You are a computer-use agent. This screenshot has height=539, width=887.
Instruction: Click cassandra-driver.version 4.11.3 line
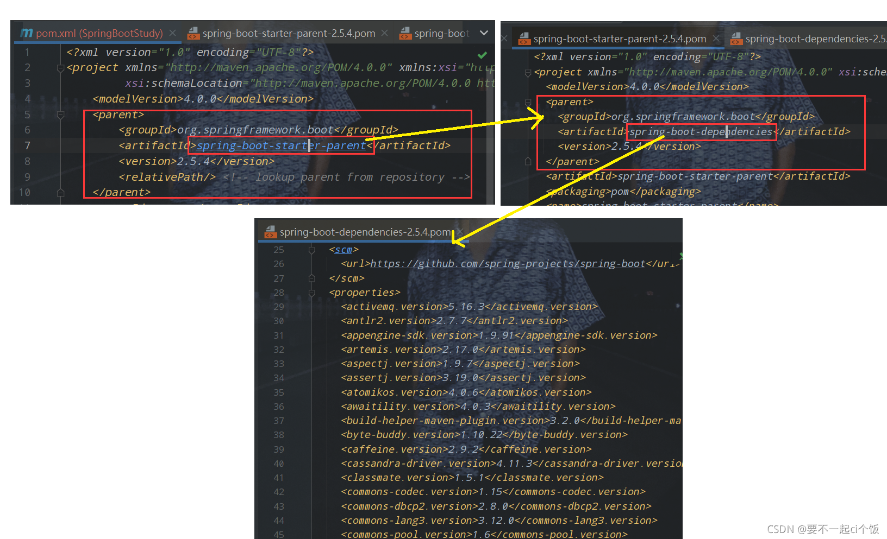pos(511,463)
